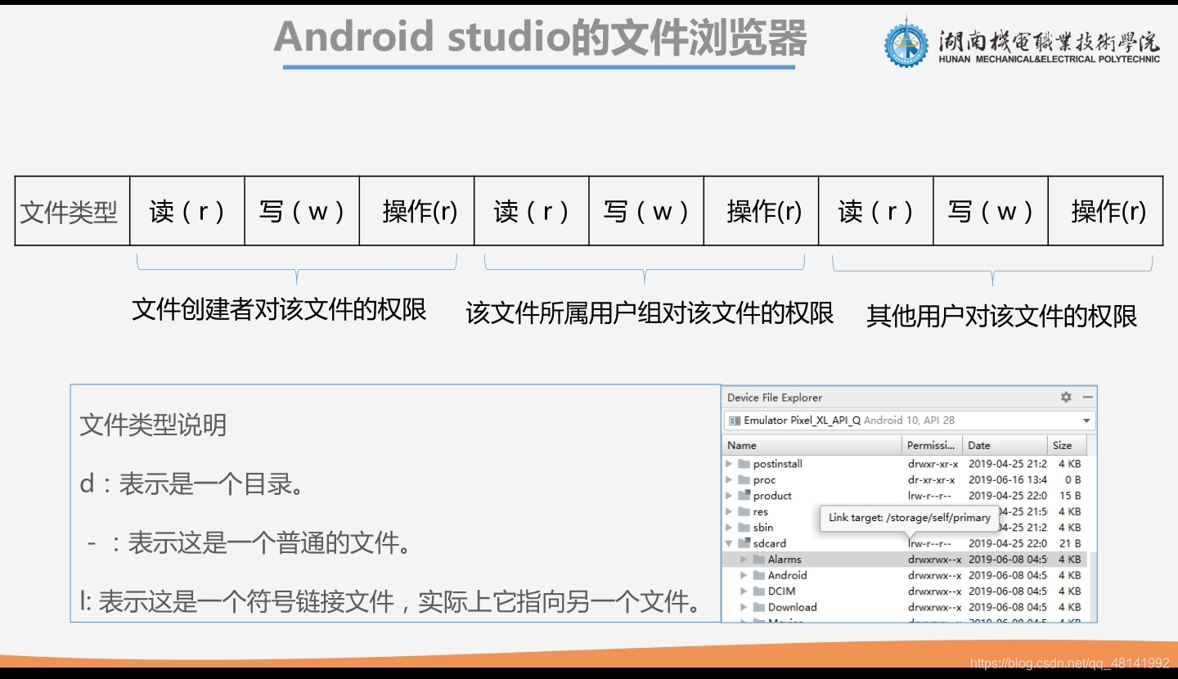Select the Download tree row name
The height and width of the screenshot is (679, 1178).
(793, 607)
